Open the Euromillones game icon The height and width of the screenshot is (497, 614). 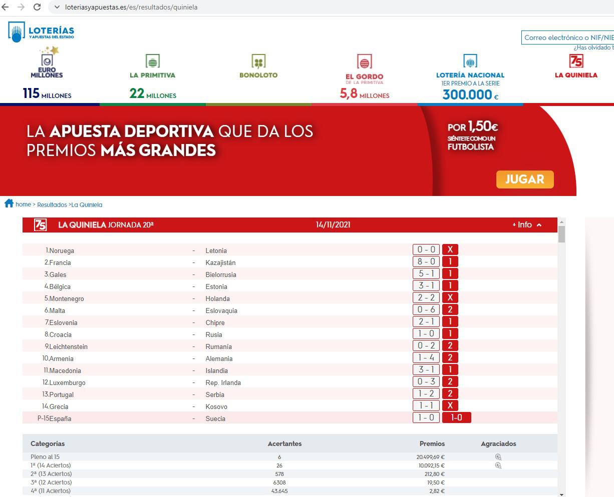(47, 60)
